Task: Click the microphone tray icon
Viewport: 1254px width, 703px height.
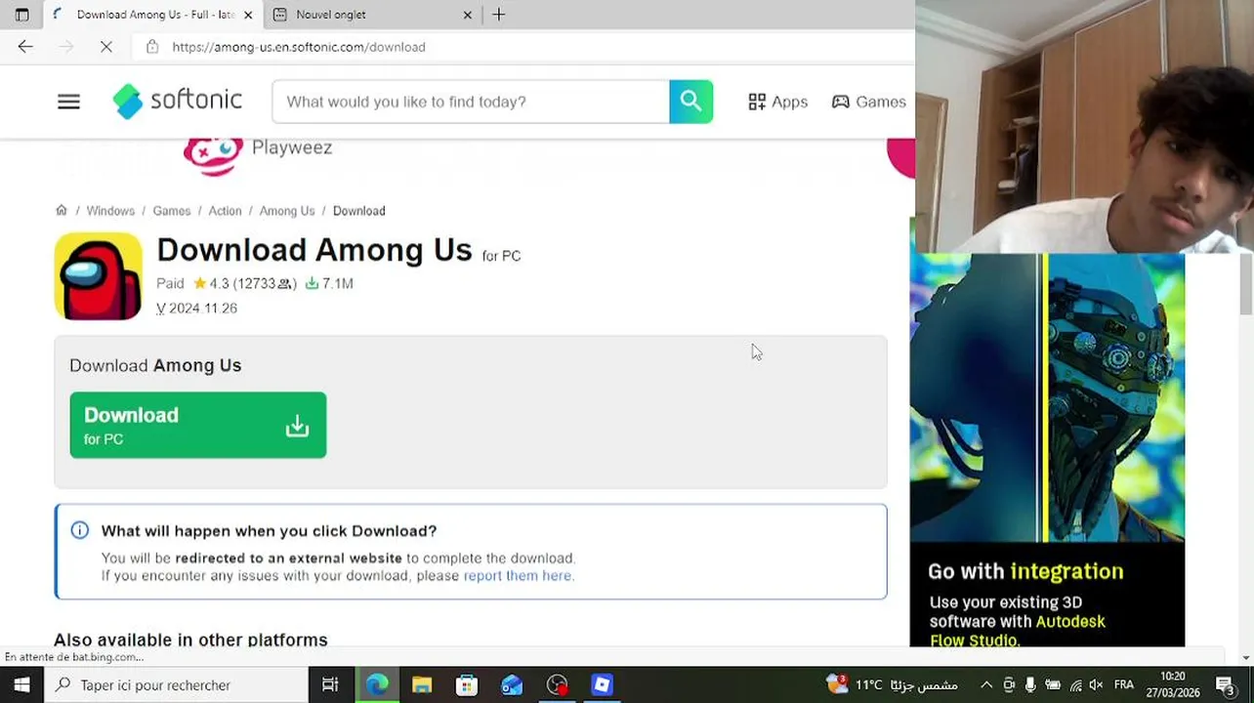Action: tap(1030, 685)
